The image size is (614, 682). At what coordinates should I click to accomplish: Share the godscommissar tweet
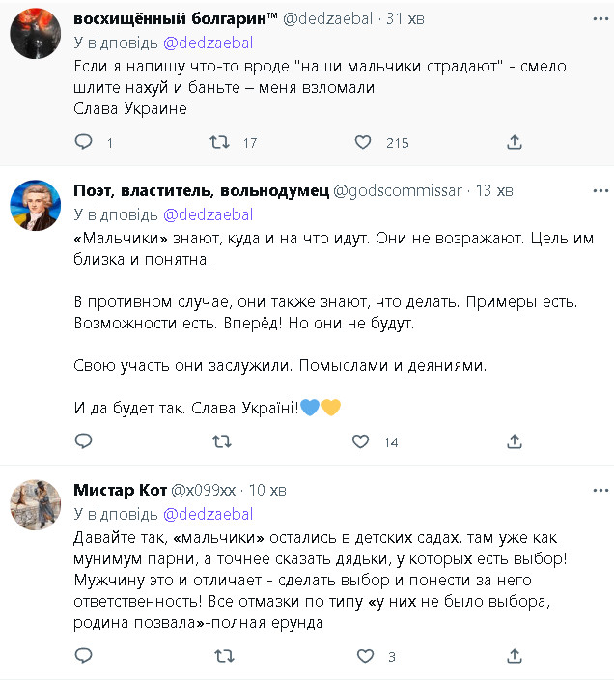pyautogui.click(x=515, y=442)
